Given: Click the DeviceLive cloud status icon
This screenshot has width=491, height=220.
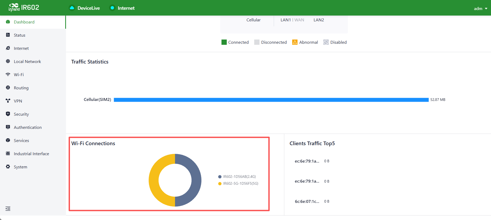Looking at the screenshot, I should [x=72, y=8].
